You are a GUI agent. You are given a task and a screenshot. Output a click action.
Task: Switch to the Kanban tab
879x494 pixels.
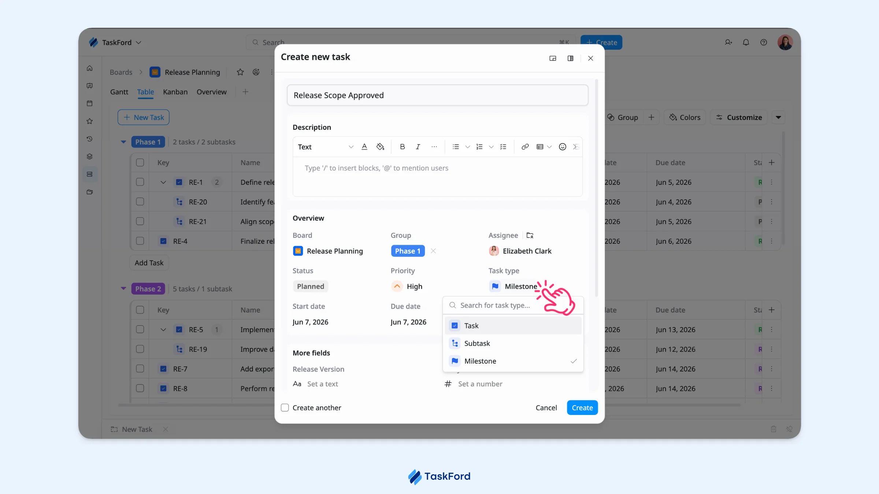[175, 92]
